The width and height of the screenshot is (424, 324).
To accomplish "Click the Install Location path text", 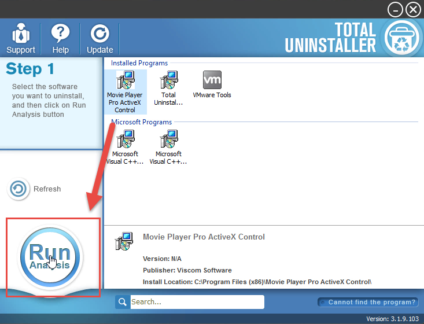I will (257, 282).
